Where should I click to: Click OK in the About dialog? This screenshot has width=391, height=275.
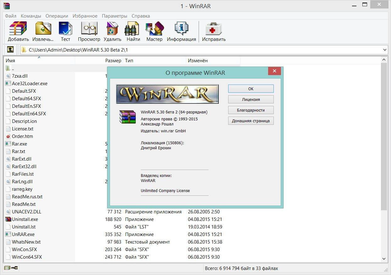click(251, 89)
